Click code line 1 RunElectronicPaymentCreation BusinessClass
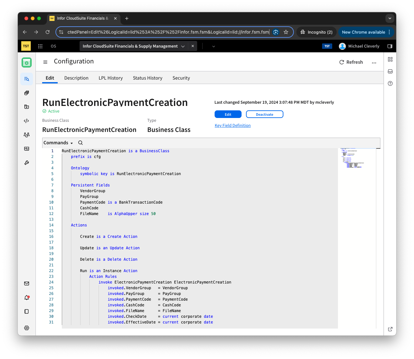Image resolution: width=414 pixels, height=359 pixels. [x=115, y=151]
